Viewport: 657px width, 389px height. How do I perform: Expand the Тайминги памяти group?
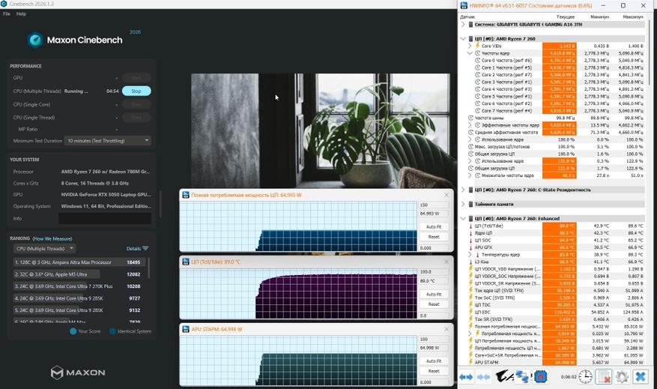[x=463, y=204]
